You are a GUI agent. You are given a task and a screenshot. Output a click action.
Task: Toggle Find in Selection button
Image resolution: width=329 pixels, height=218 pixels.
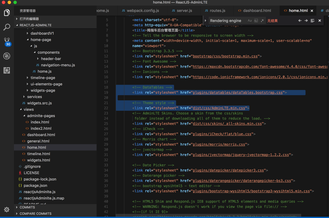coord(313,21)
